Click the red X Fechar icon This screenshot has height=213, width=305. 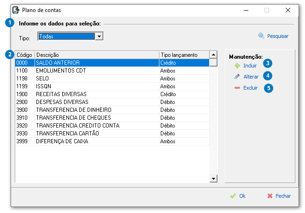point(270,196)
